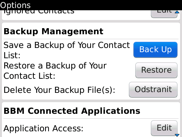Click the Restore a Backup of Your Contact List label

pos(55,71)
